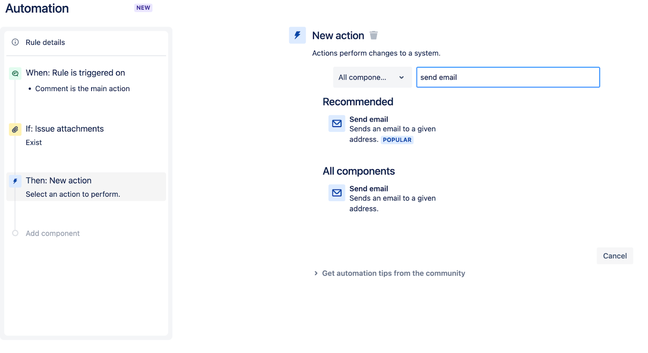The width and height of the screenshot is (648, 353).
Task: Click the yellow paperclip attachments icon
Action: click(x=15, y=129)
